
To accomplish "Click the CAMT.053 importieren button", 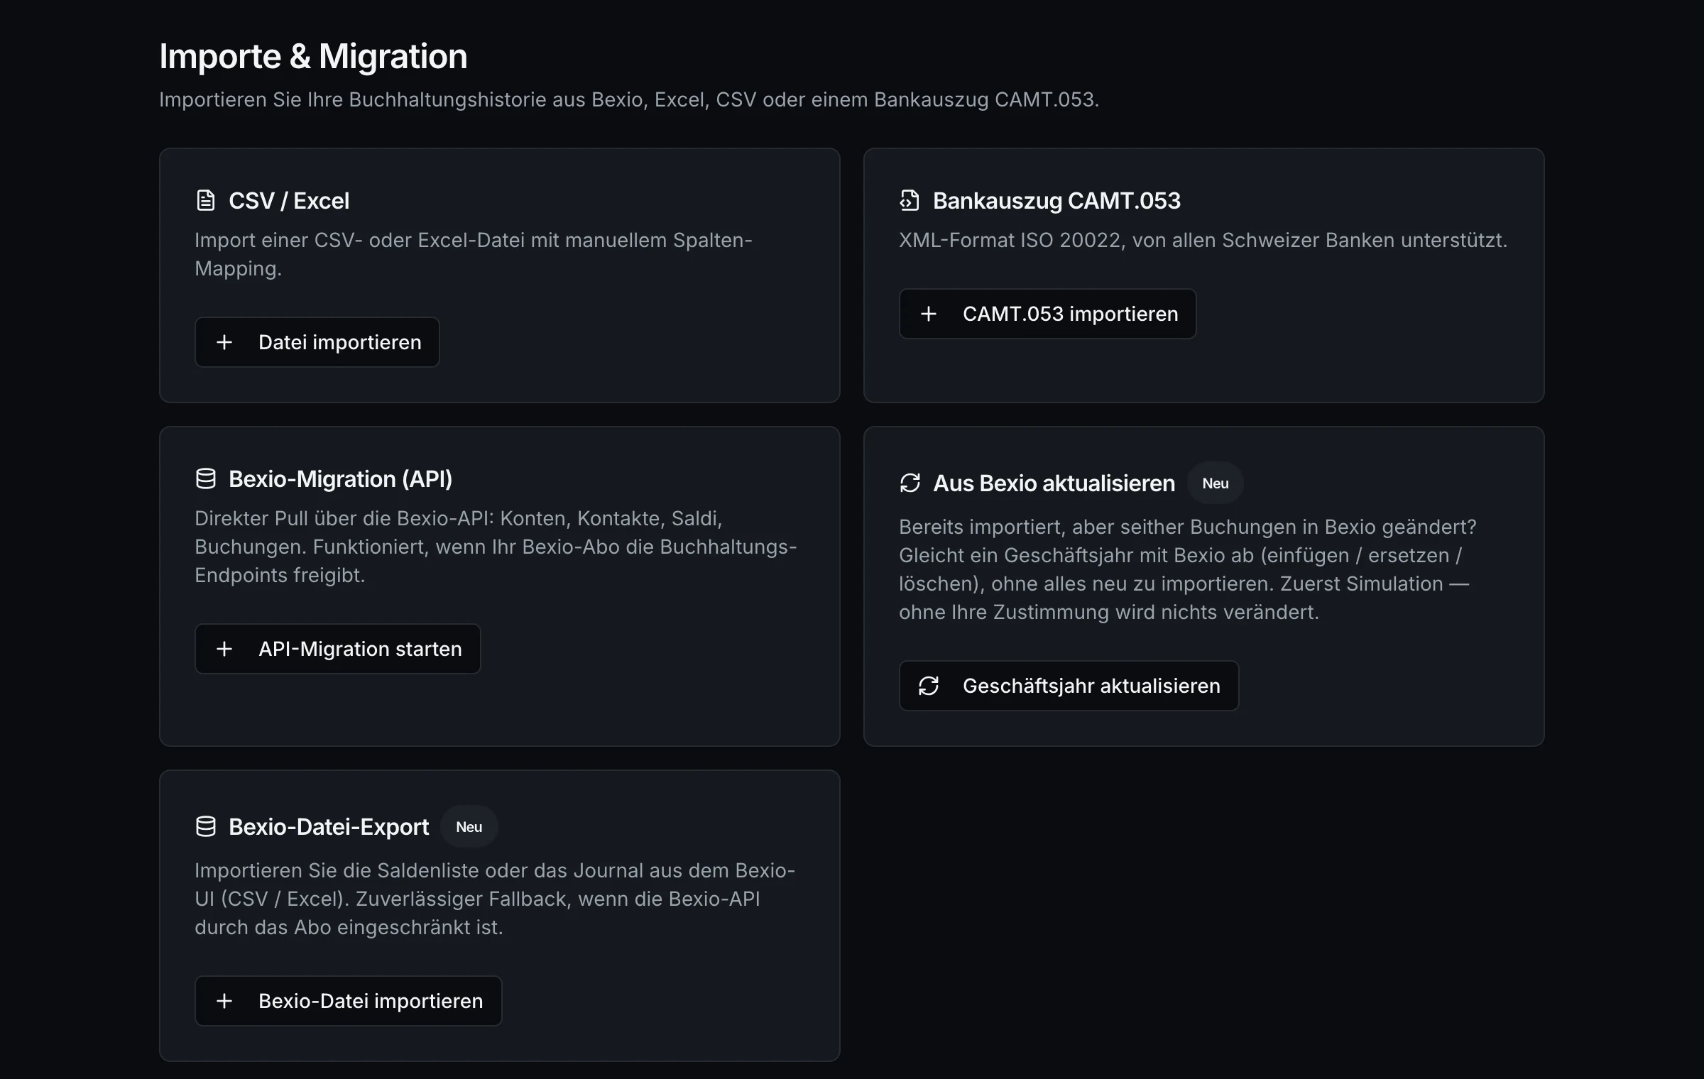I will (1047, 314).
